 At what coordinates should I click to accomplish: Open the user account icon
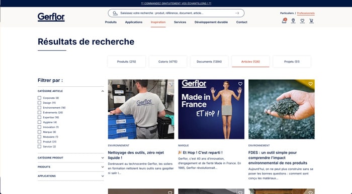coord(284,21)
